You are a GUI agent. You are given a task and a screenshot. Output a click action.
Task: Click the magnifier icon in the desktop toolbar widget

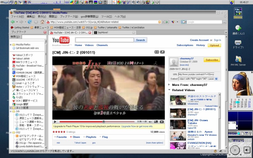pos(238,133)
